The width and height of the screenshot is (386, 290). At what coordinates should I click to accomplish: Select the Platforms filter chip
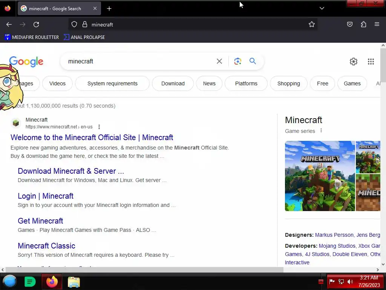246,83
